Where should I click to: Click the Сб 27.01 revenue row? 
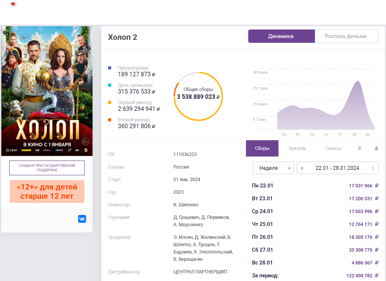click(x=315, y=250)
